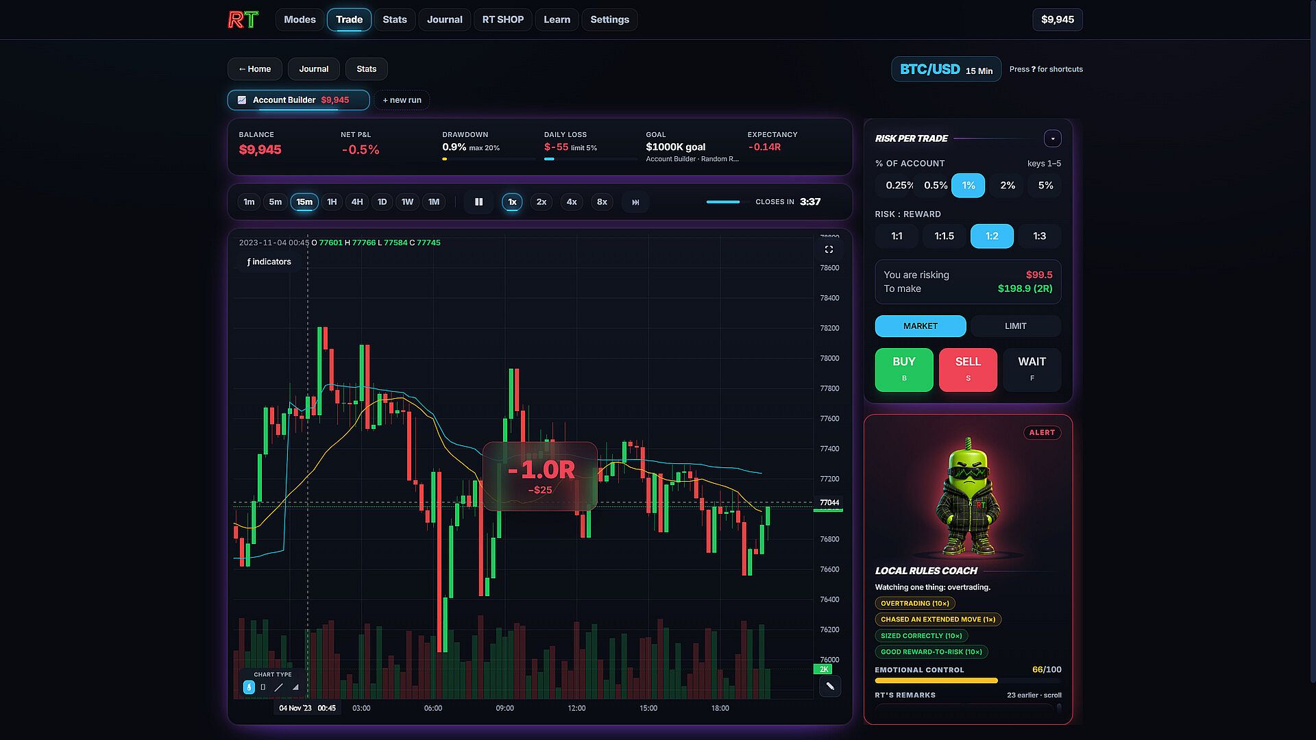
Task: Switch order type to LIMIT
Action: (1015, 326)
